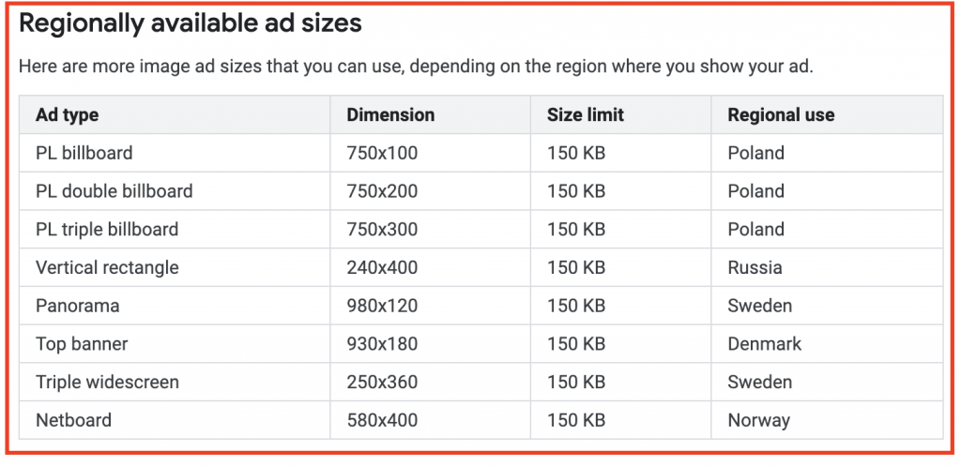Click 'Russia' in the Regional use column
961x466 pixels.
coord(755,267)
